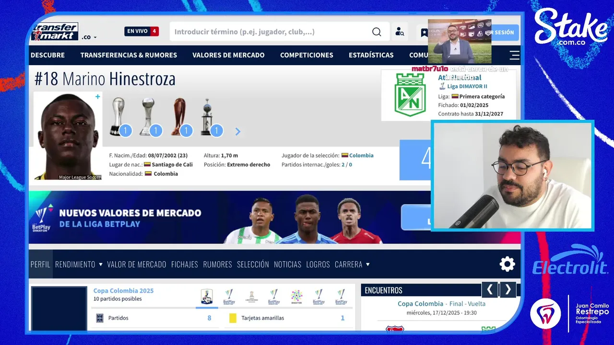Open the Copa Colombia Final match link
This screenshot has width=614, height=345.
point(441,304)
